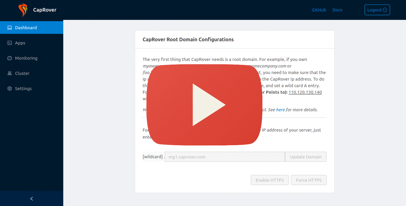
Task: Open the Apps menu item
Action: pos(20,43)
